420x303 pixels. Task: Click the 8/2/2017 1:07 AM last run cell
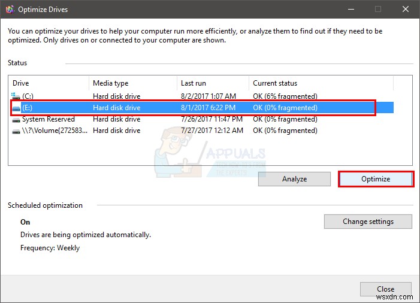pos(209,96)
